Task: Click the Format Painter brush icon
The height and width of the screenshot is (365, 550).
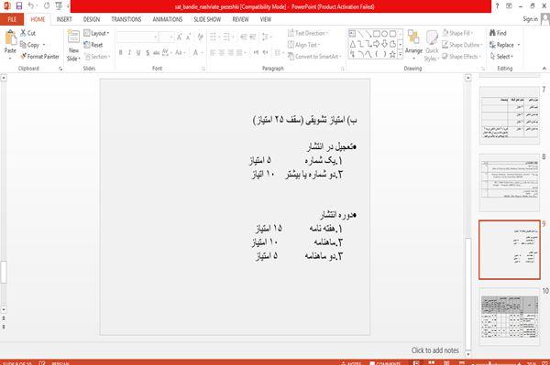Action: [x=23, y=56]
